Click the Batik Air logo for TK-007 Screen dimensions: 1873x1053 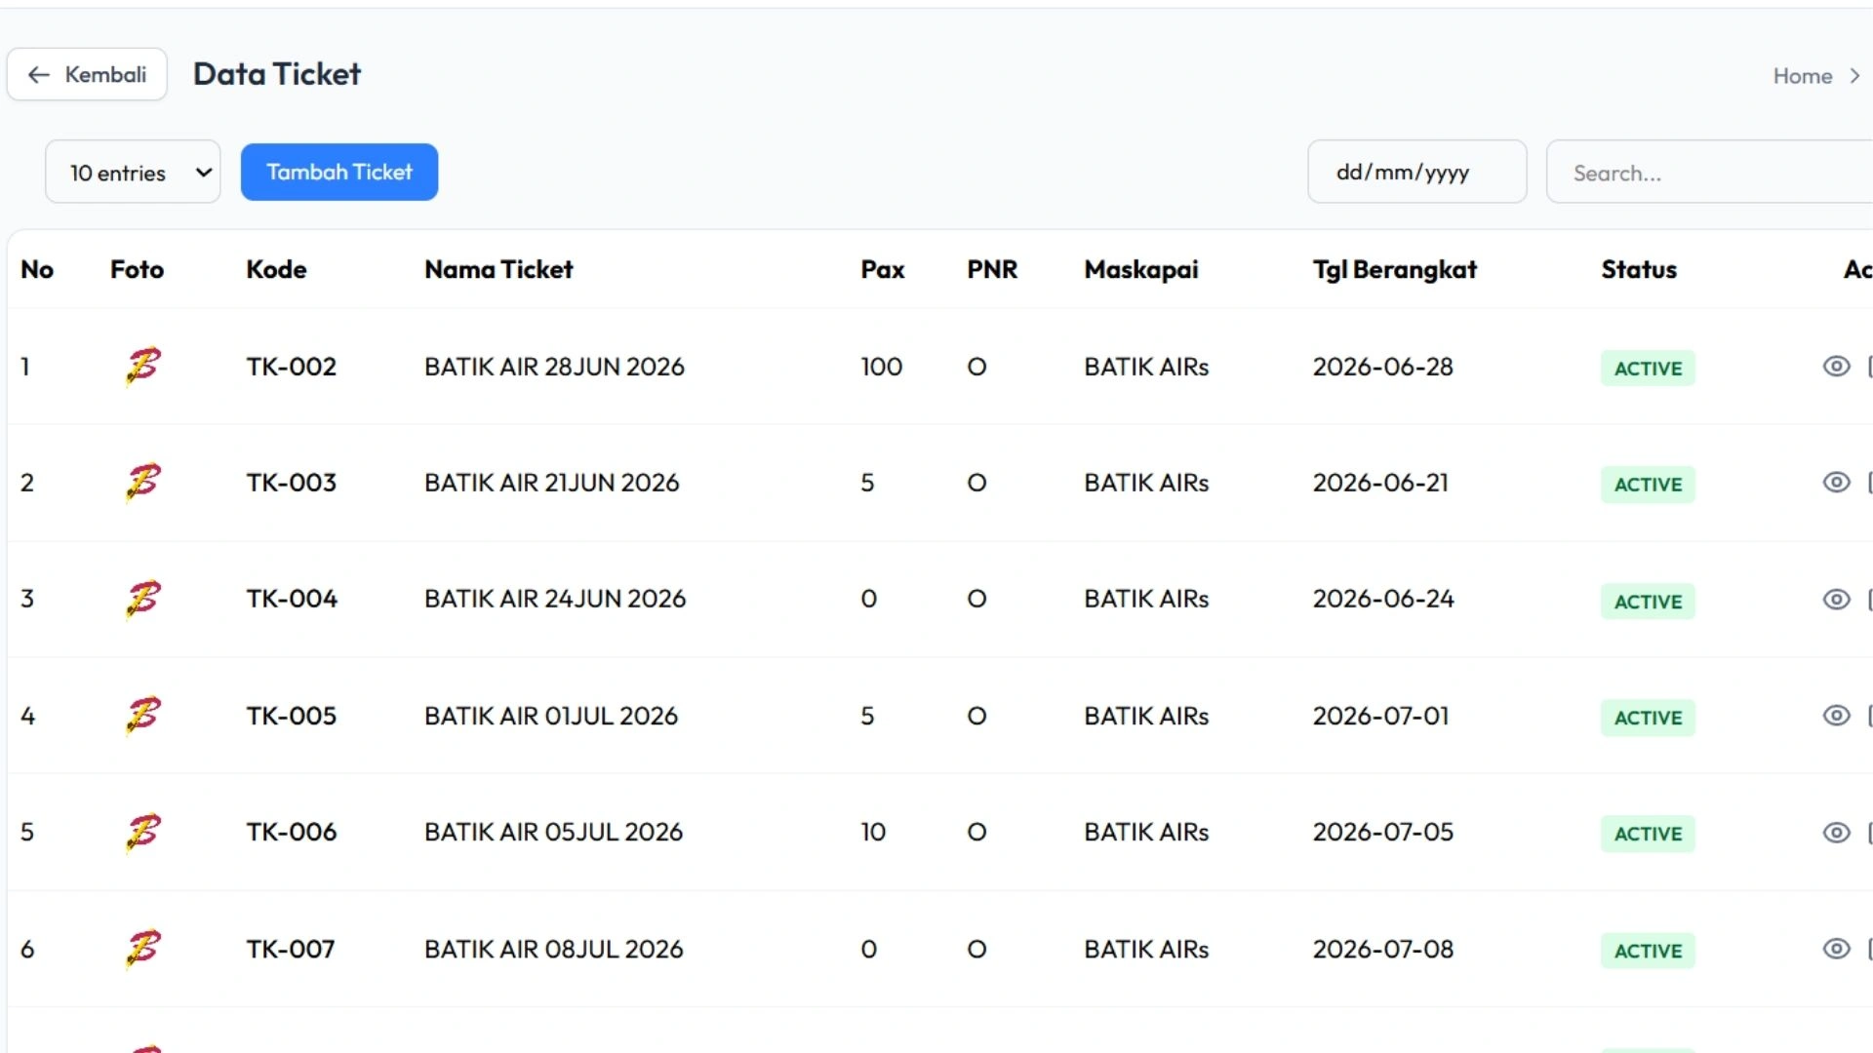143,949
